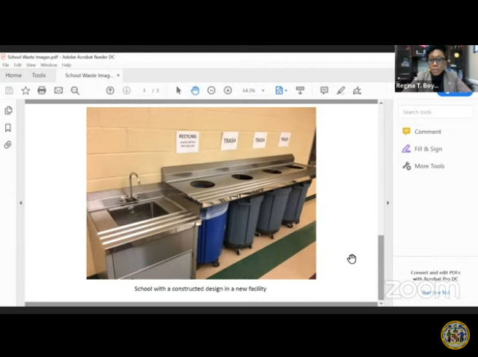478x357 pixels.
Task: Click the zoom in plus button
Action: pyautogui.click(x=228, y=90)
